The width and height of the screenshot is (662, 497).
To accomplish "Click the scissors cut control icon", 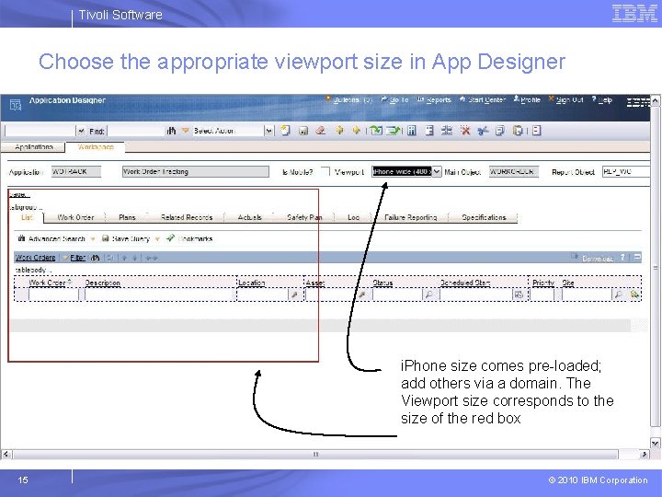I will [483, 131].
